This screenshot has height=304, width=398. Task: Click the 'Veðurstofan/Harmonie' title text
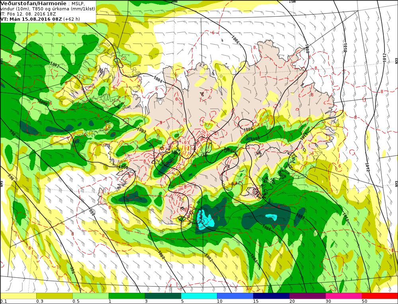(33, 4)
